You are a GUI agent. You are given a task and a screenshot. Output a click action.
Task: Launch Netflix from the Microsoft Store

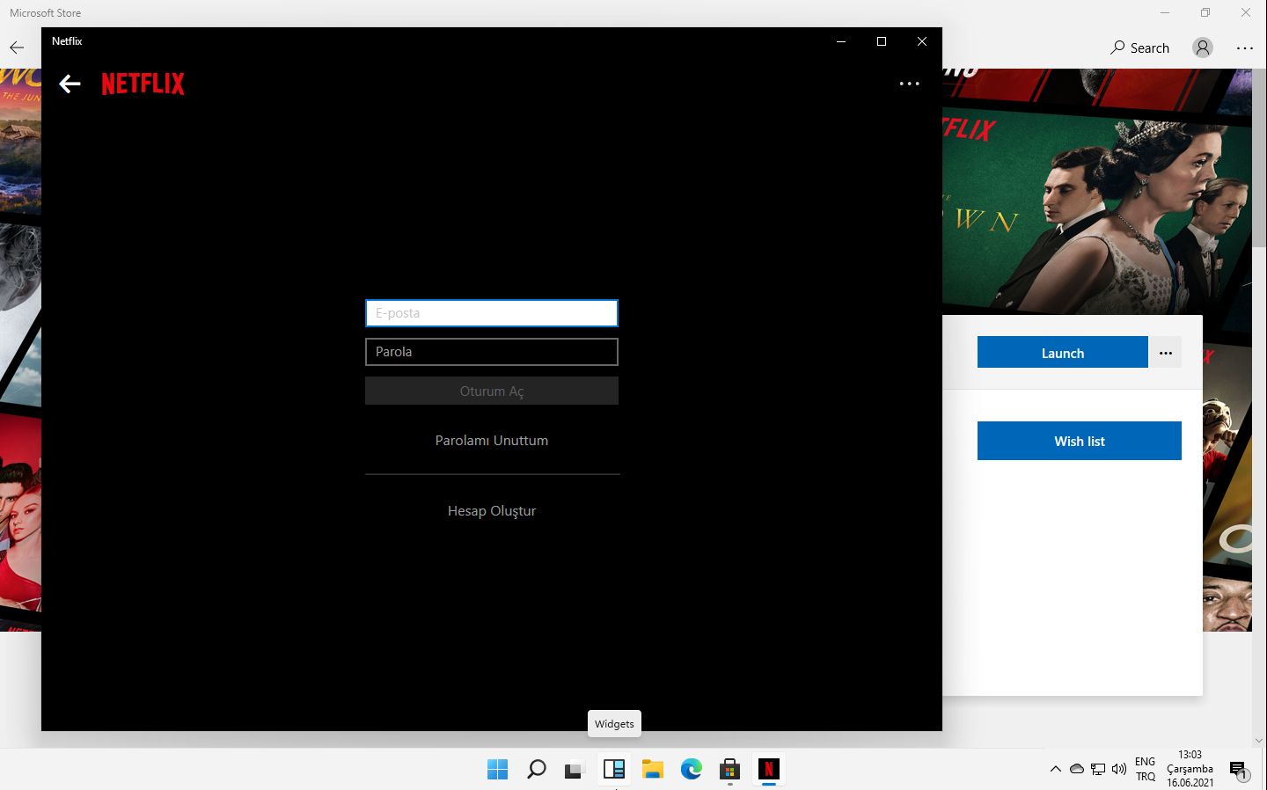click(x=1063, y=353)
